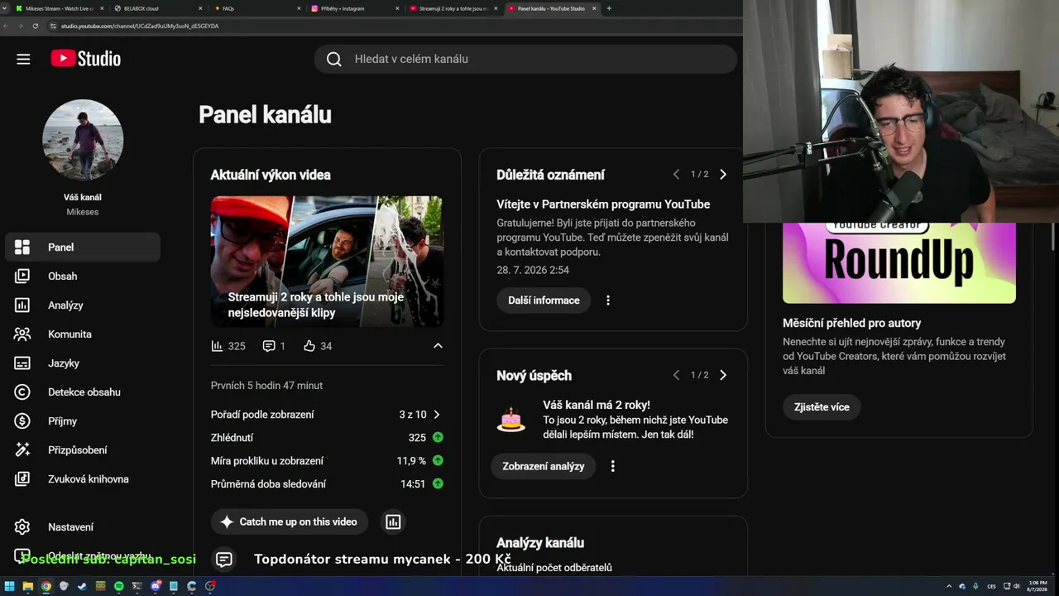Screen dimensions: 1059x596
Task: Open the RoundUp banner image
Action: pos(899,263)
